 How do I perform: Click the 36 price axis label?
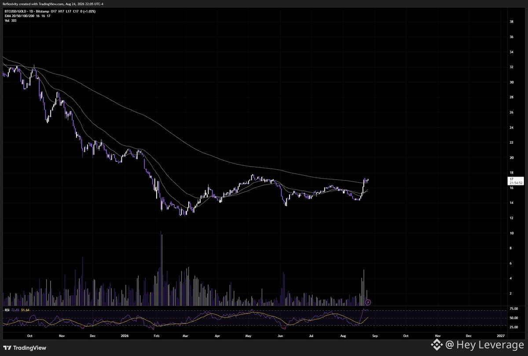[x=511, y=37]
